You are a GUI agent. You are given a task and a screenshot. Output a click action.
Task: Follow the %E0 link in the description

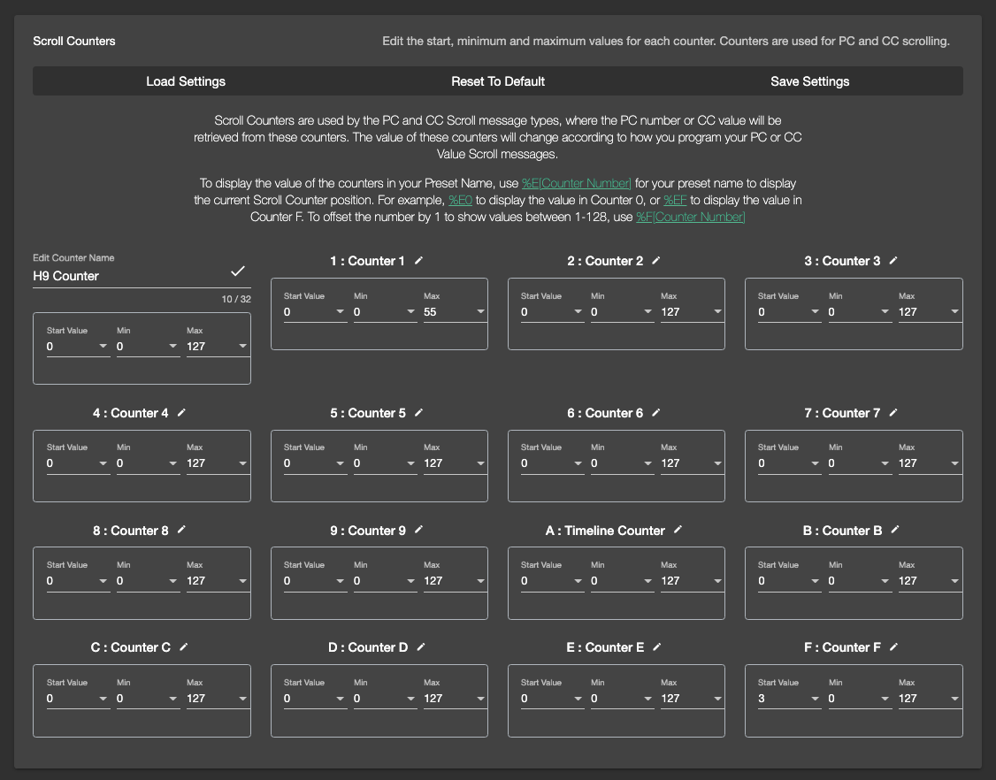pos(461,200)
